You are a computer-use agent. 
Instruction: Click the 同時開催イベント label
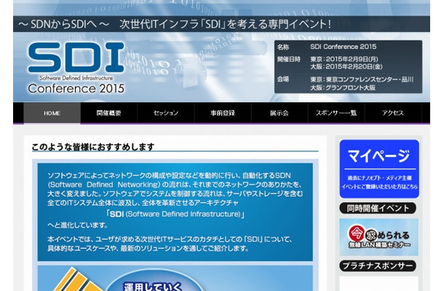378,208
